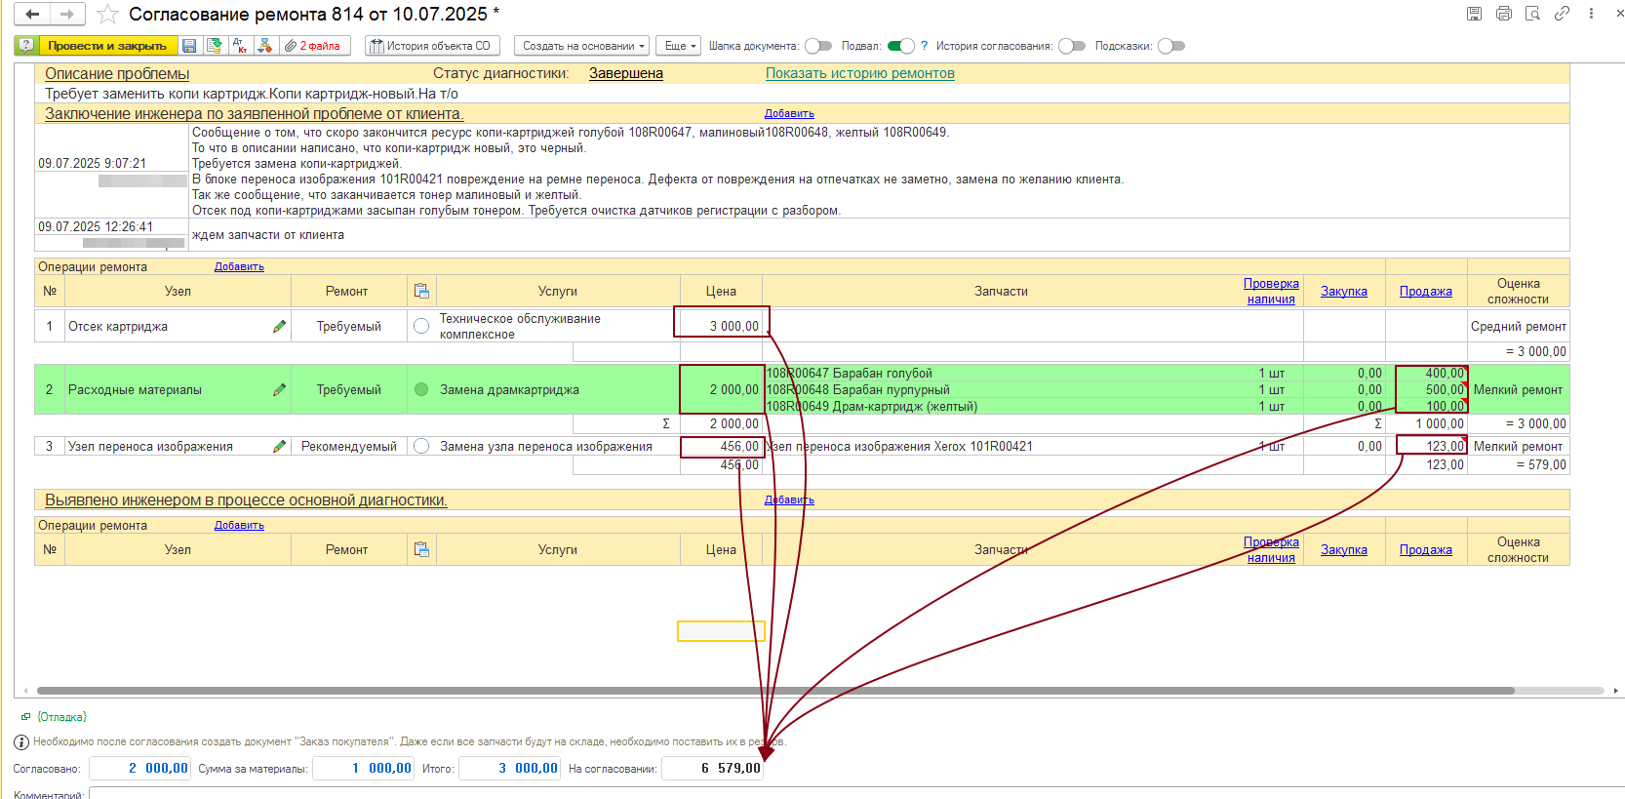
Task: Click the 'Итого' amount field
Action: coord(510,768)
